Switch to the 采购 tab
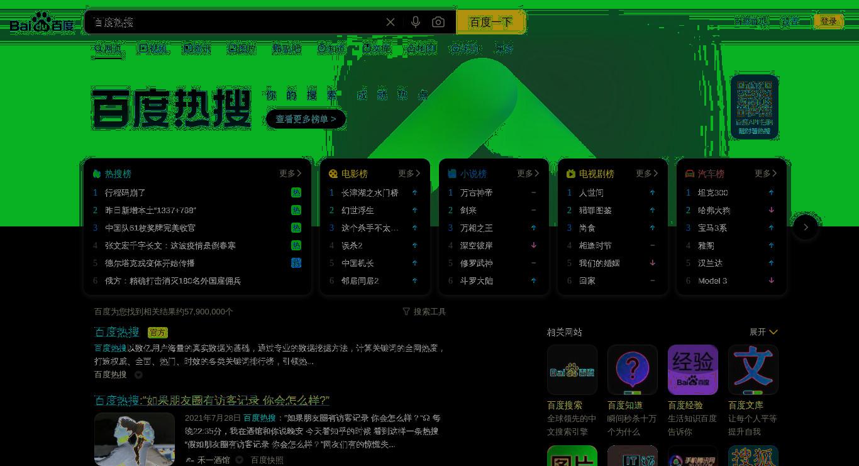Screen dimensions: 859x466 465,48
